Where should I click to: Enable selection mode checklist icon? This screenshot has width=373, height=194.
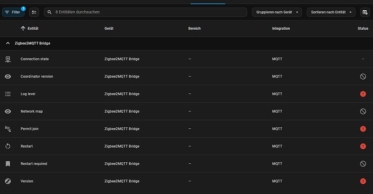(x=34, y=12)
